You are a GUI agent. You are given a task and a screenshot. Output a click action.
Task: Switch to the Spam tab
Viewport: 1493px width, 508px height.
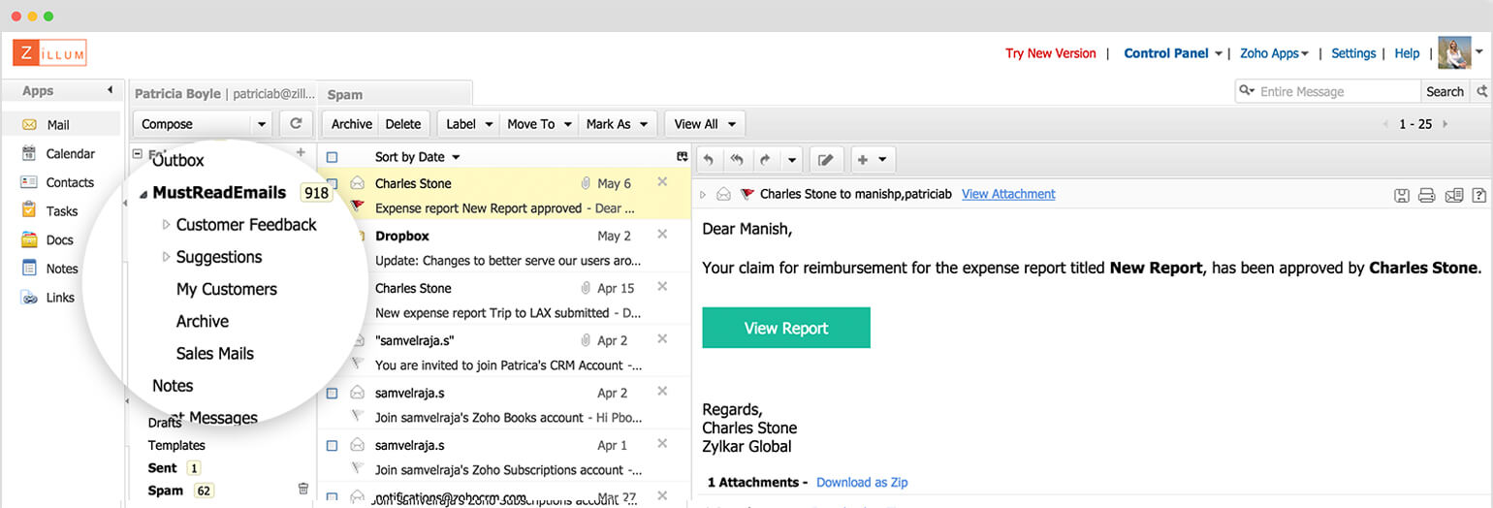tap(396, 94)
